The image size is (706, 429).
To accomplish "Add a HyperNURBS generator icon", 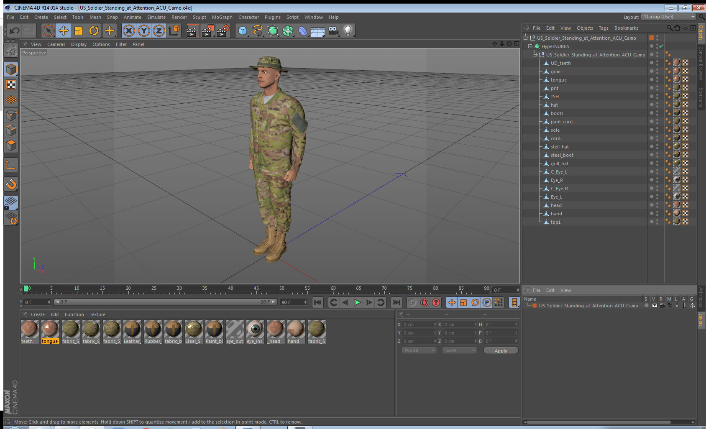I will pyautogui.click(x=273, y=31).
